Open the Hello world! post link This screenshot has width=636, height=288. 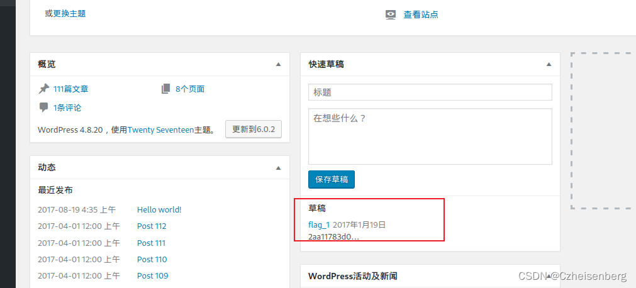159,210
